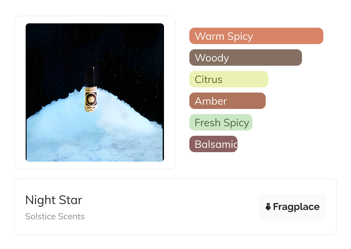Click the Fragplace perfume bottle logo icon
The image size is (351, 249).
click(268, 207)
